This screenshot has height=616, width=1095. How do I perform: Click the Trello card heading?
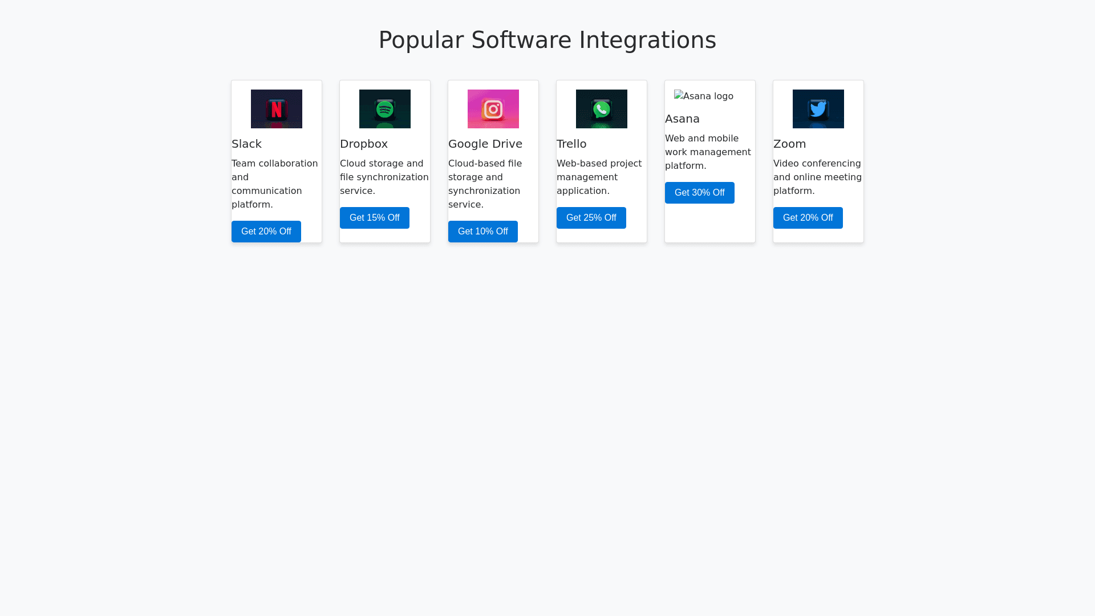click(x=571, y=144)
